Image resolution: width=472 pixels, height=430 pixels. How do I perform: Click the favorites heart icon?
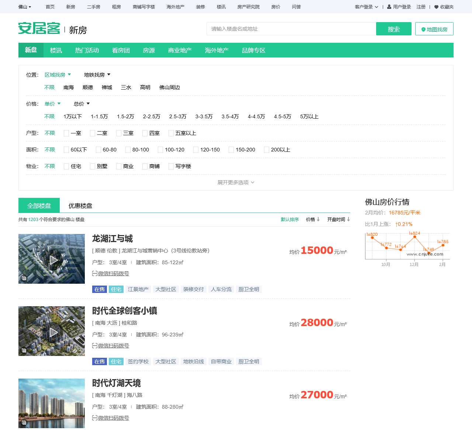436,7
